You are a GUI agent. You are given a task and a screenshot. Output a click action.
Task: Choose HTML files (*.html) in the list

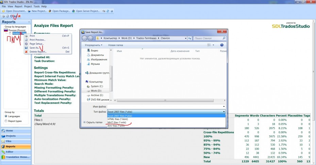tap(166, 119)
